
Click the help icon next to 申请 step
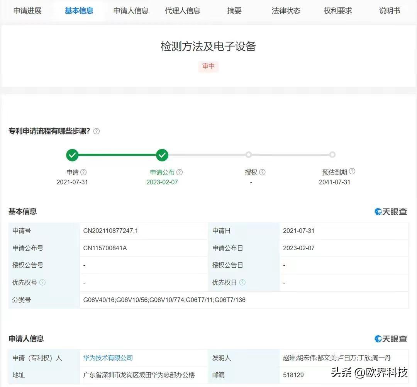pos(83,172)
